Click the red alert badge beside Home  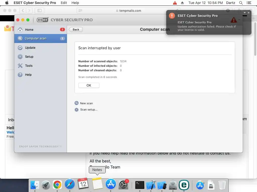coord(62,29)
